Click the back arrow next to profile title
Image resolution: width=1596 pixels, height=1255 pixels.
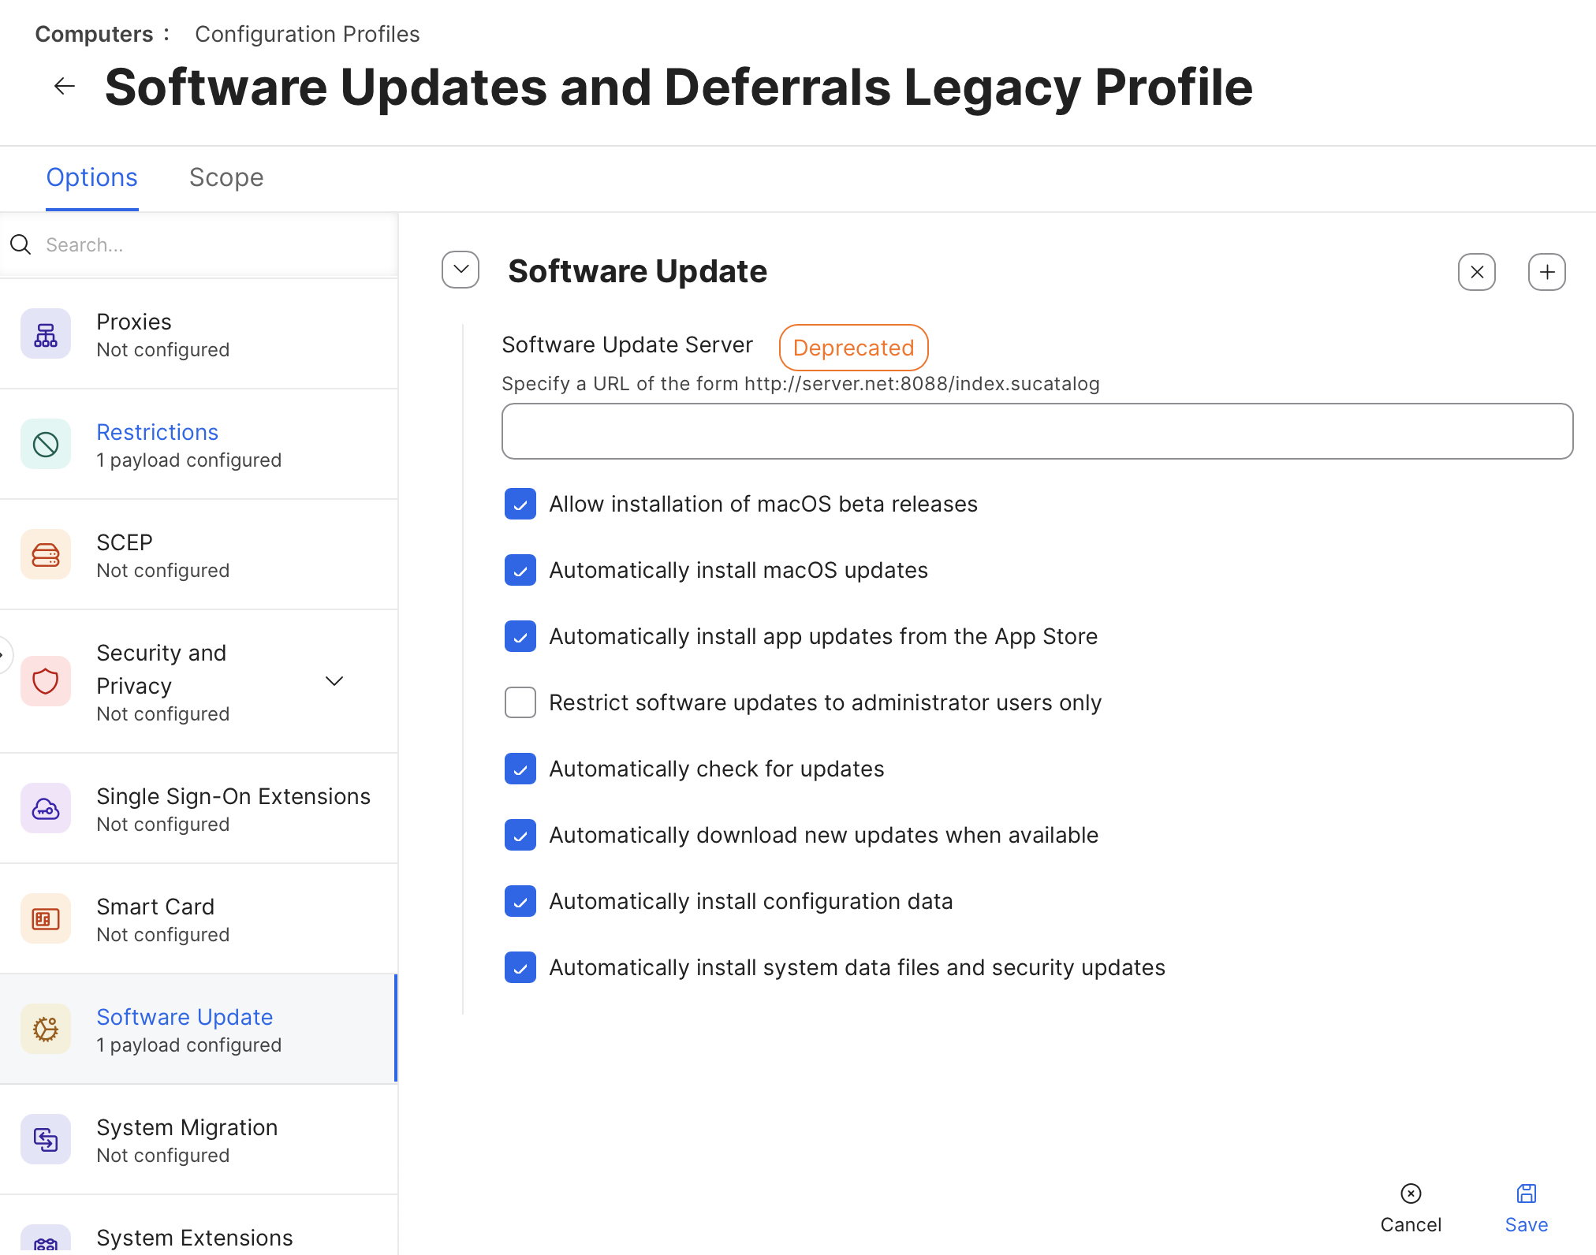click(x=65, y=86)
